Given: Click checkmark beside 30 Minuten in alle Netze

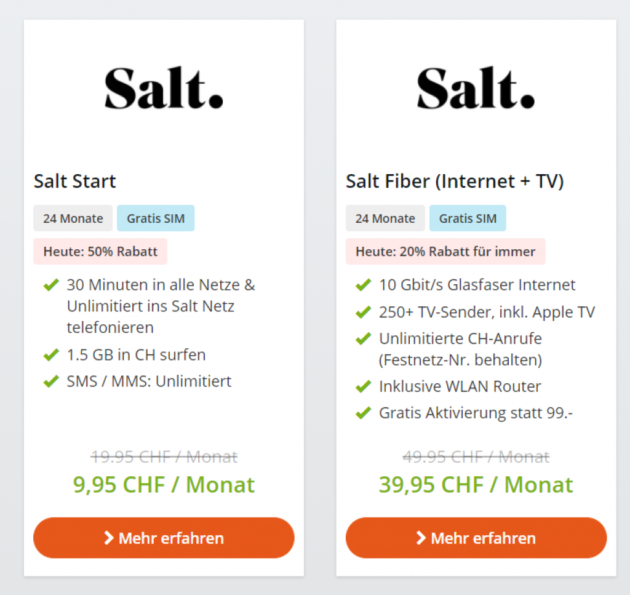Looking at the screenshot, I should tap(50, 285).
